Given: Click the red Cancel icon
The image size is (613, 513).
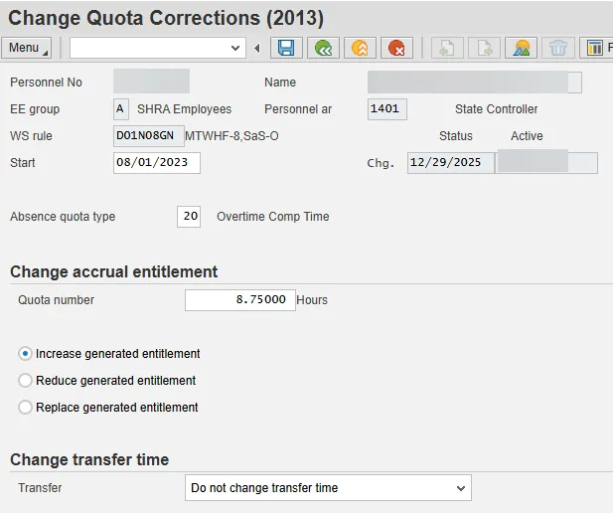Looking at the screenshot, I should tap(397, 48).
